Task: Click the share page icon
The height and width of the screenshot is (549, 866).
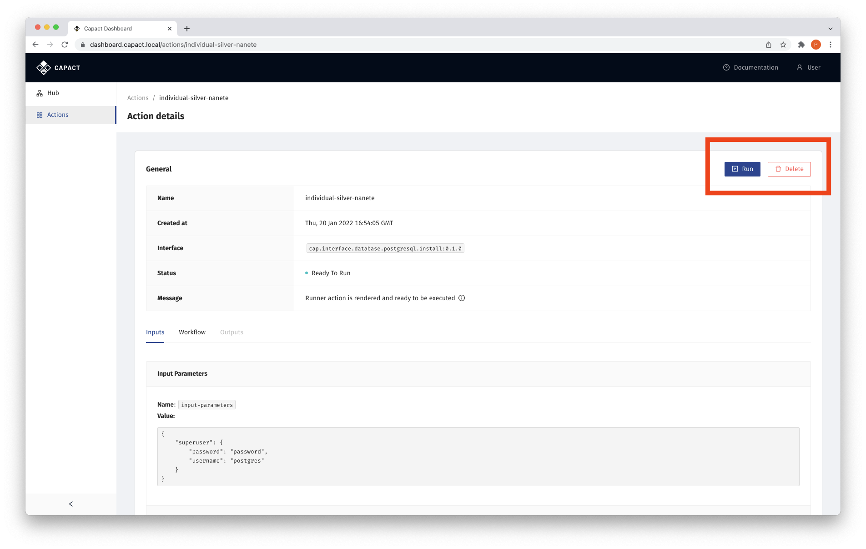Action: click(769, 45)
